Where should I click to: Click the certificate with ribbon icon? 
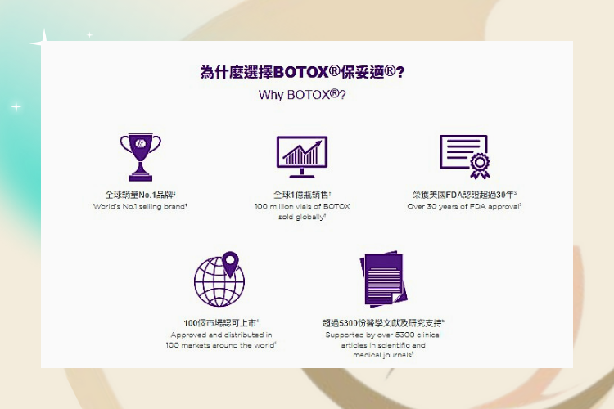(465, 157)
